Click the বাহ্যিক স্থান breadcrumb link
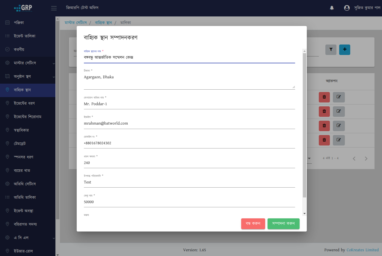The height and width of the screenshot is (256, 382). coord(103,23)
